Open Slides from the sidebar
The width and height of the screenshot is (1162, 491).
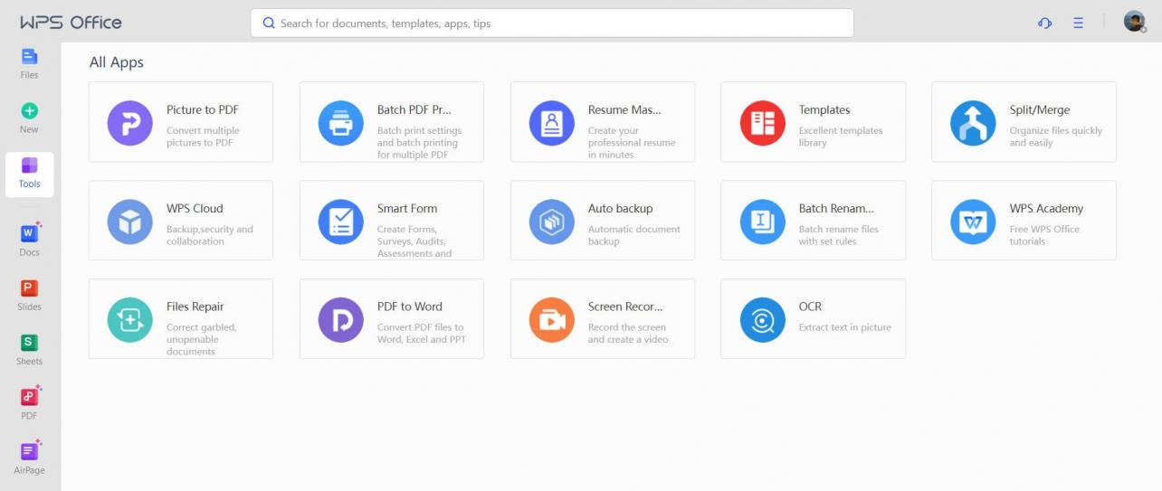pyautogui.click(x=29, y=295)
